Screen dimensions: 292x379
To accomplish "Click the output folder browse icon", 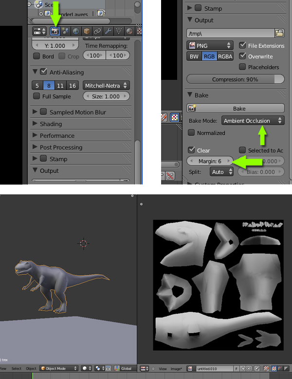I will 279,33.
